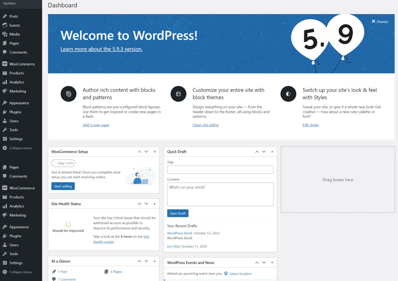The width and height of the screenshot is (398, 281).
Task: Open the Tools wrench icon
Action: 5,130
